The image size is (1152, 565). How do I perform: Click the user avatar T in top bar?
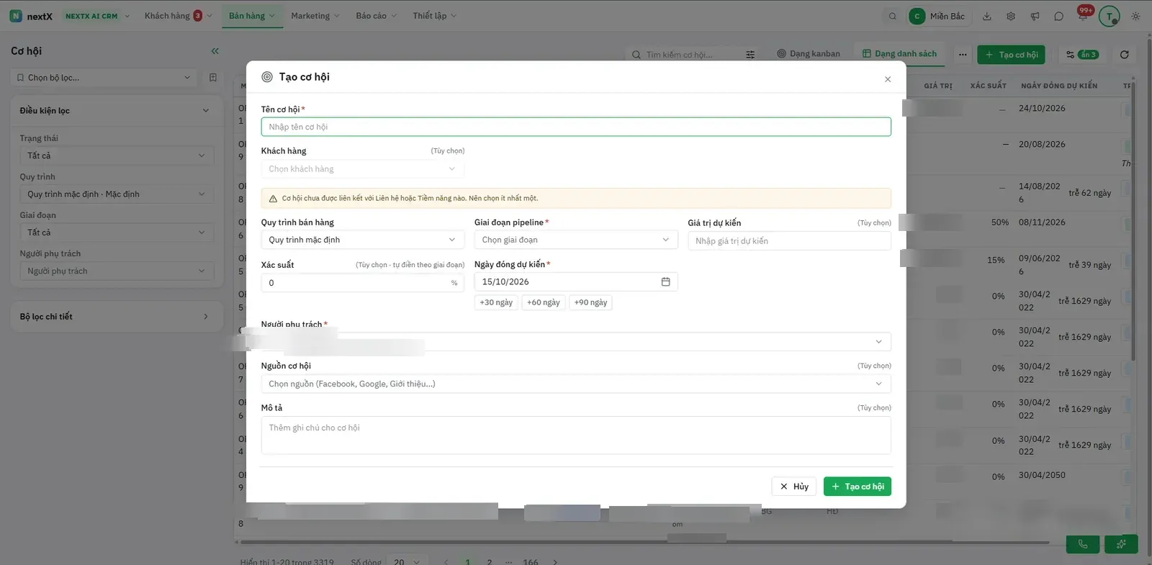click(x=1110, y=17)
